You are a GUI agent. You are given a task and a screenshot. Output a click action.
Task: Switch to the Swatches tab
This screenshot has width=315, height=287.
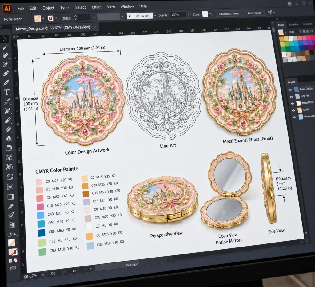(294, 25)
